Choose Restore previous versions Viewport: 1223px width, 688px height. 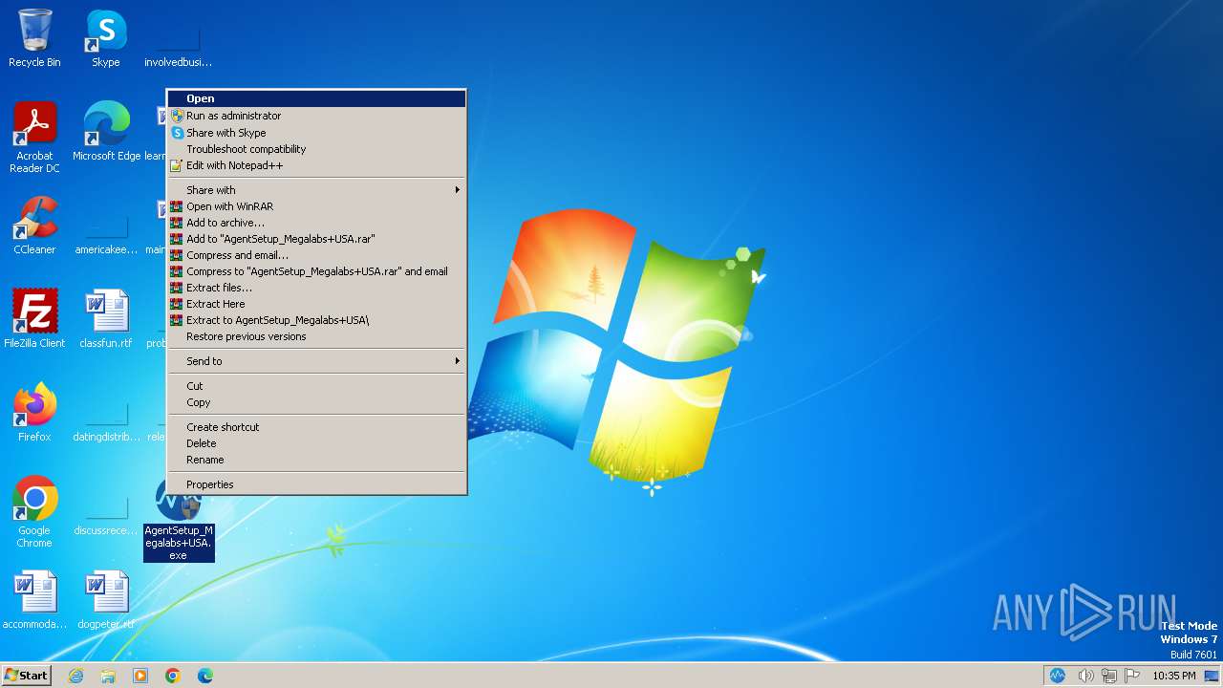pyautogui.click(x=316, y=336)
